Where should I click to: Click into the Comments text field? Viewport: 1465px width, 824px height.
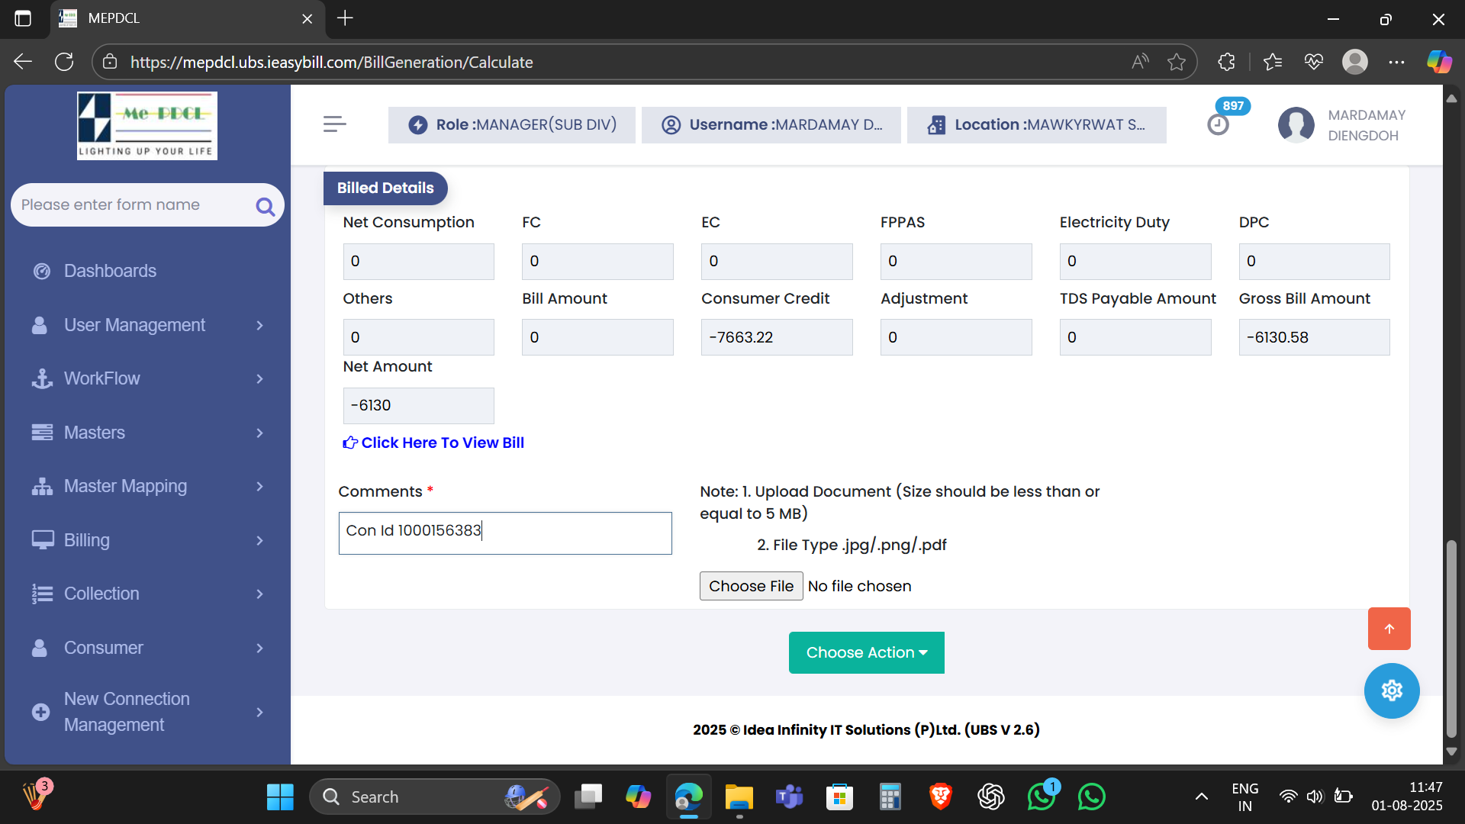point(504,533)
